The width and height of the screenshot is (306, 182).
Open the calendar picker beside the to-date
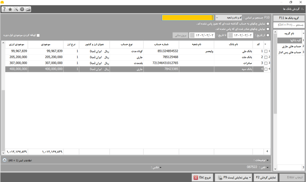192,35
